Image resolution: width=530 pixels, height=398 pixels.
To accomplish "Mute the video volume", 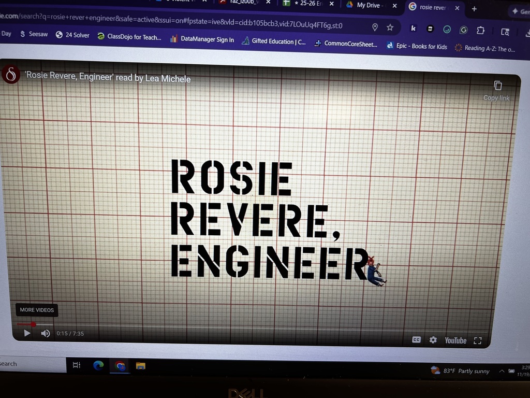I will (x=46, y=333).
